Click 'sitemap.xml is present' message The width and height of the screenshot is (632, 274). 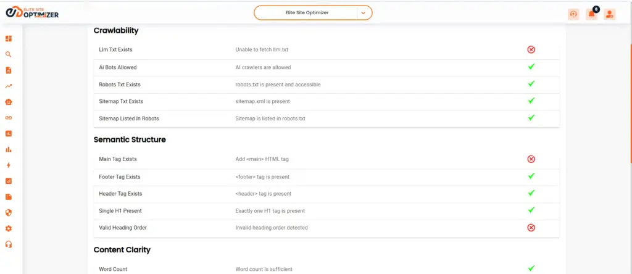262,102
